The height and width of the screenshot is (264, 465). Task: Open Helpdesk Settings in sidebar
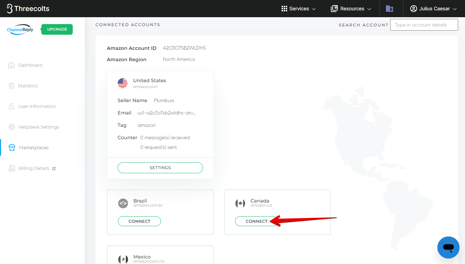[x=39, y=127]
